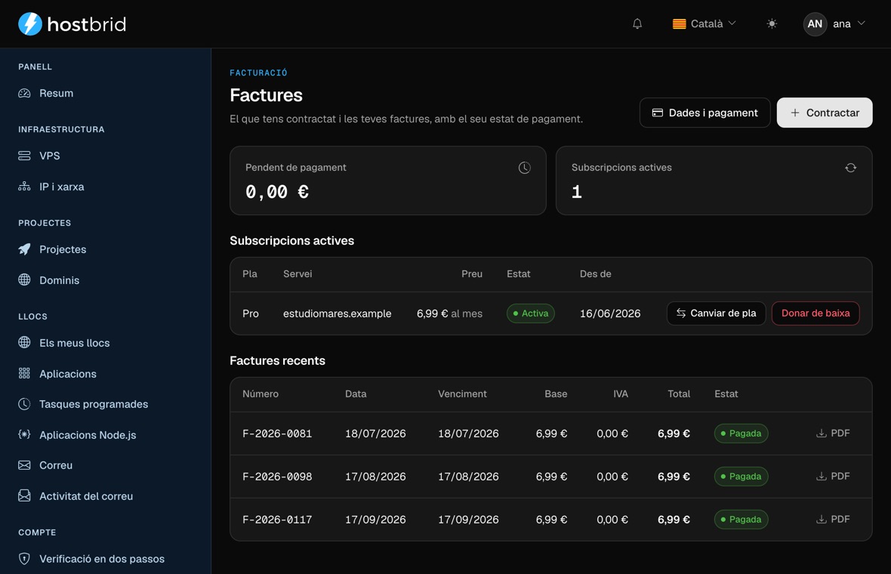The width and height of the screenshot is (891, 574).
Task: Click the 16/06/2026 start date
Action: 609,313
